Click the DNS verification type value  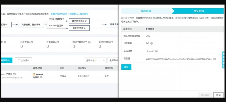148,36
